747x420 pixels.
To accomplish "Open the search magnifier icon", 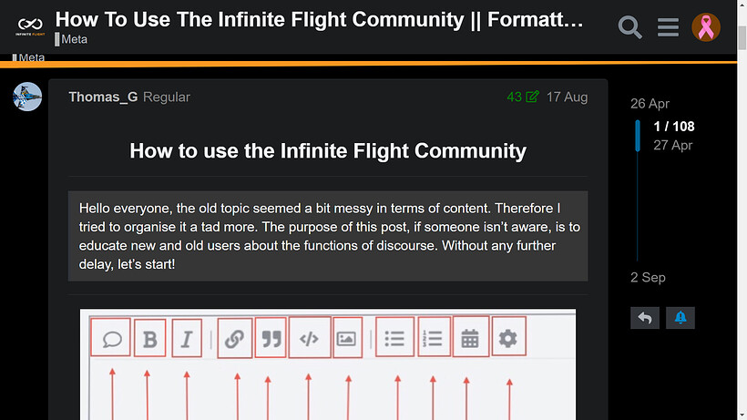I will (x=629, y=27).
